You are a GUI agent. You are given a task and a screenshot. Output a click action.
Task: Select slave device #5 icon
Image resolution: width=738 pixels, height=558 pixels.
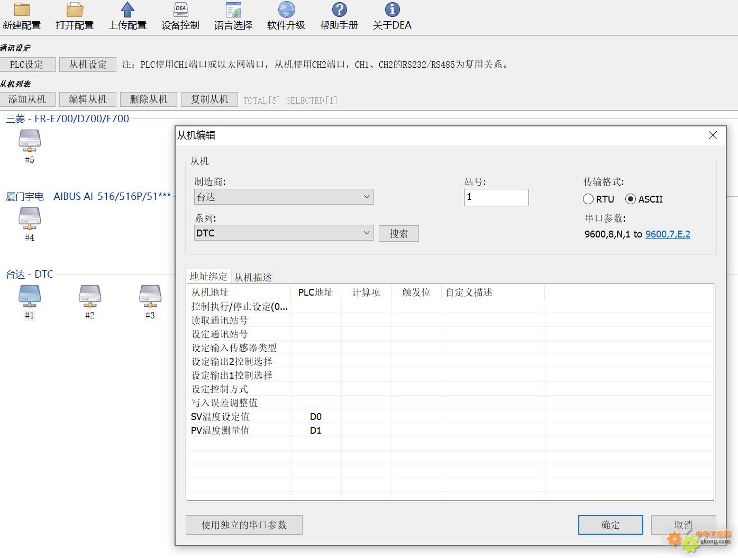pos(30,141)
